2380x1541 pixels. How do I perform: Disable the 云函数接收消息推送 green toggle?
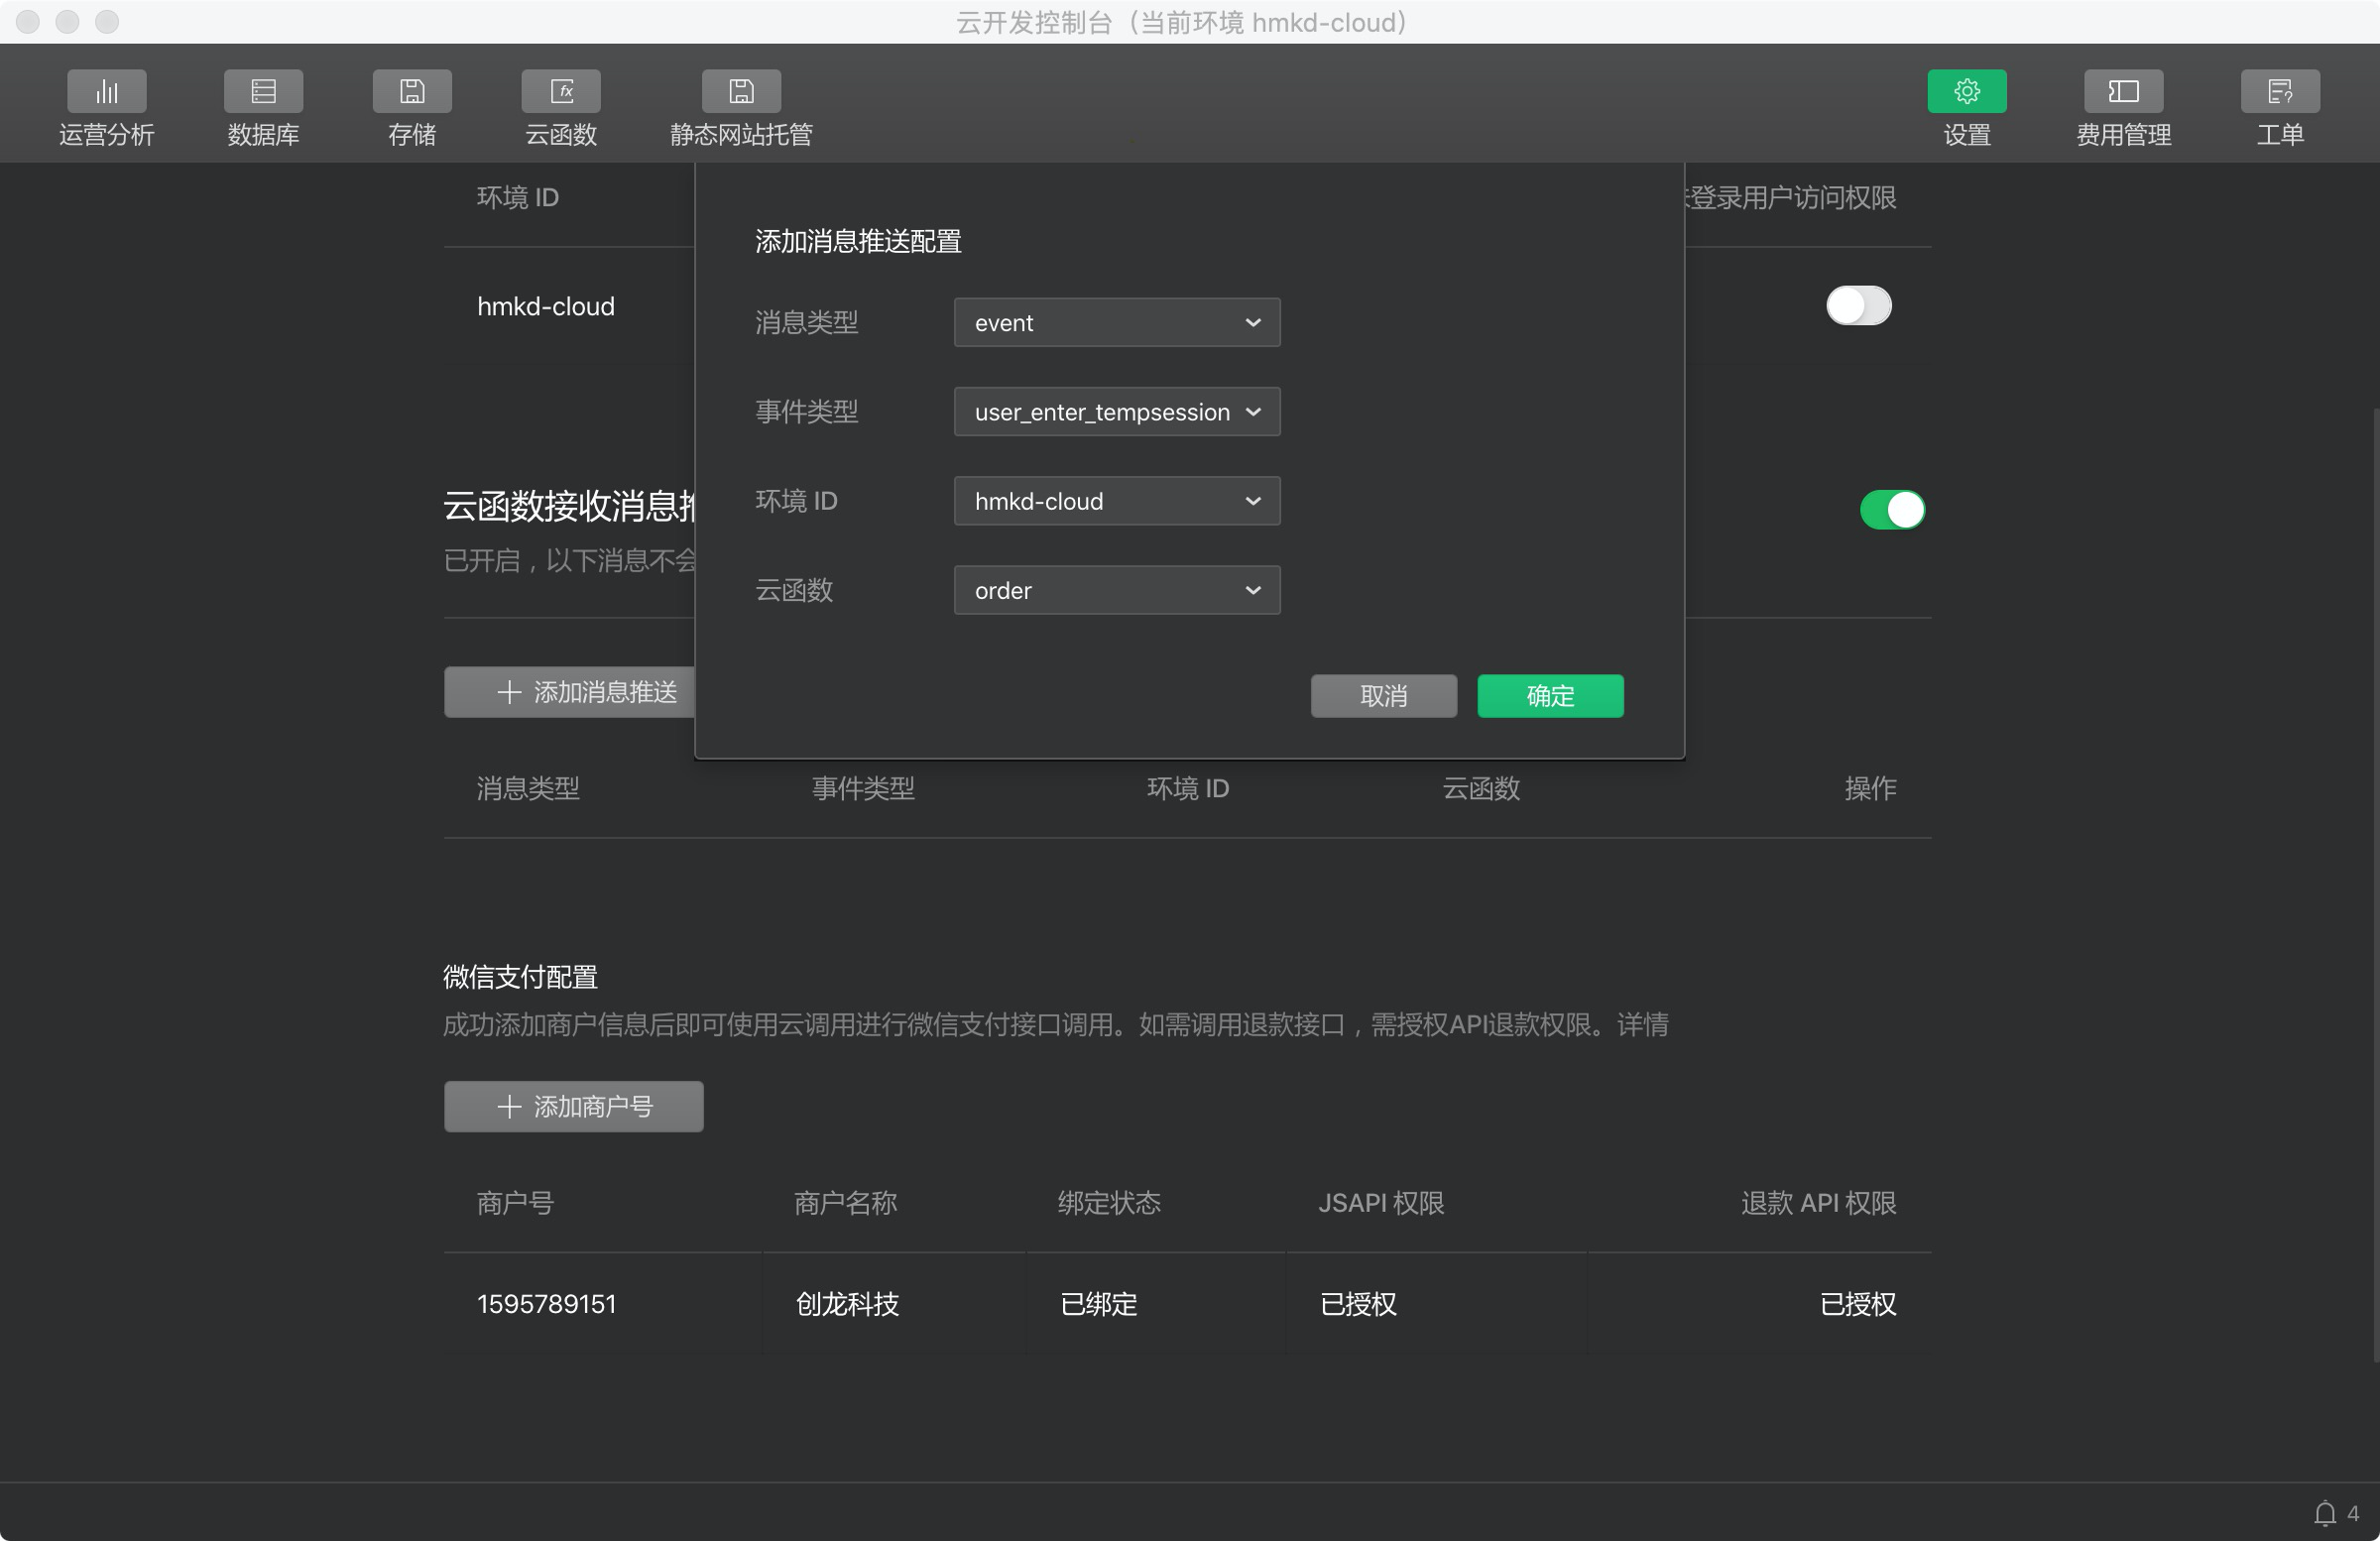1891,510
